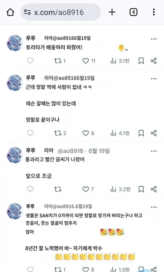Screen dimensions: 164x272
Task: Reply to the 통과라고 빨간 글씨가 post
Action: (x=30, y=189)
